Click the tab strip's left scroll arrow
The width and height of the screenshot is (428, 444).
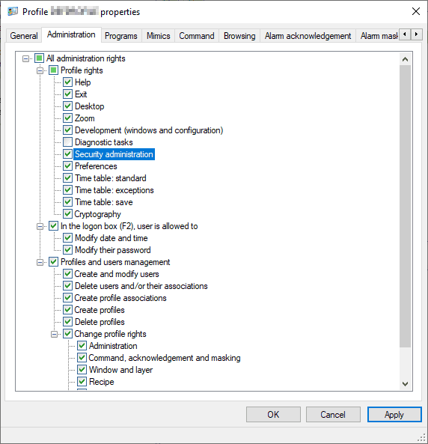pyautogui.click(x=405, y=34)
